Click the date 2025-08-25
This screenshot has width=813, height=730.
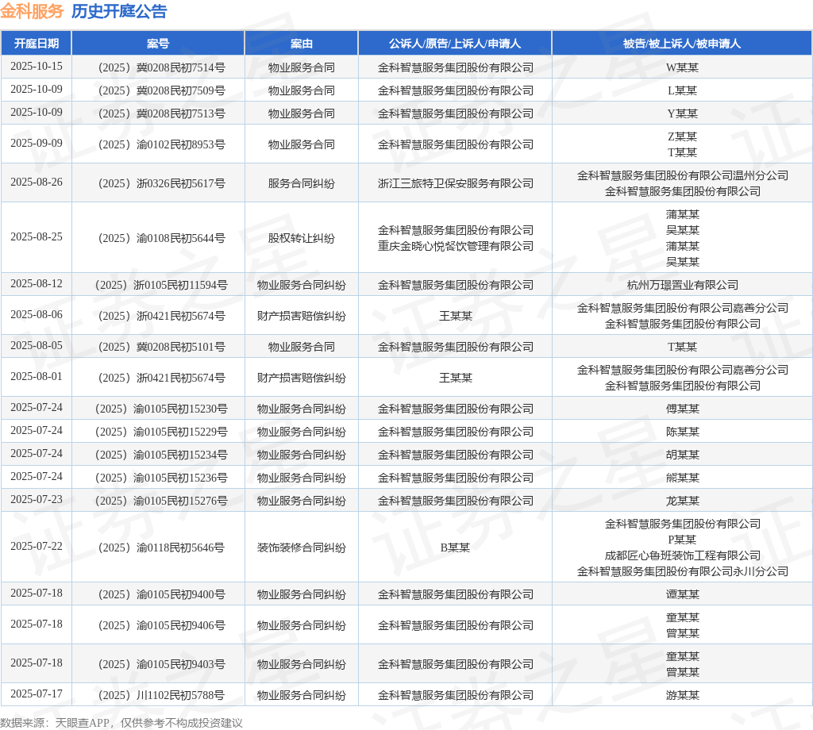(37, 236)
